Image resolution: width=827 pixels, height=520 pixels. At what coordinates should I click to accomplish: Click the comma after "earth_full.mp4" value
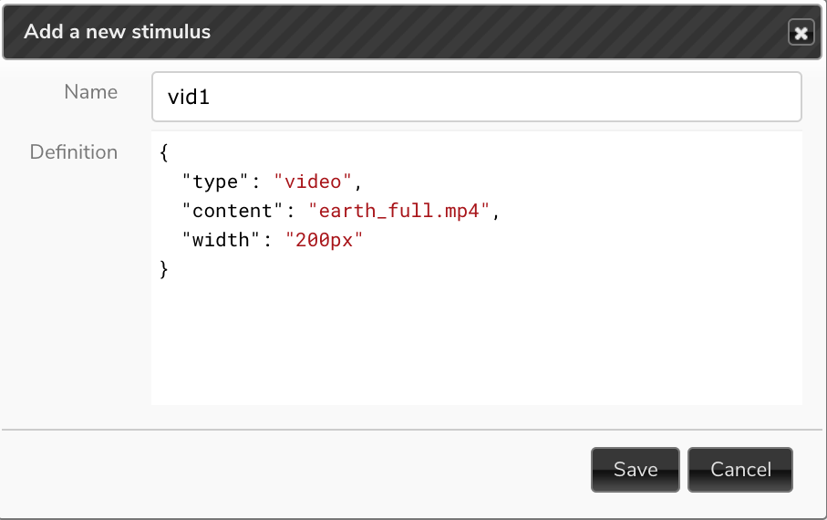point(496,213)
